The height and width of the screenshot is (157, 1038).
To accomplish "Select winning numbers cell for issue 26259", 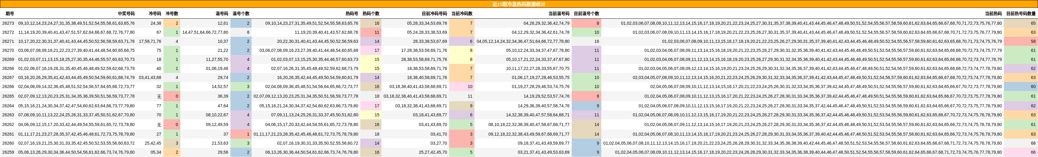I will [77, 152].
